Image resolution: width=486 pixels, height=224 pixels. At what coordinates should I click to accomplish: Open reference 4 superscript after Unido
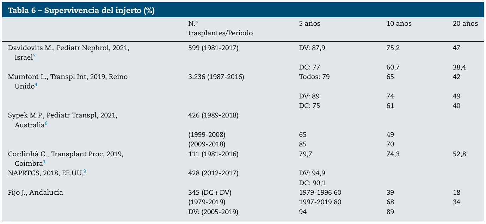click(x=36, y=85)
